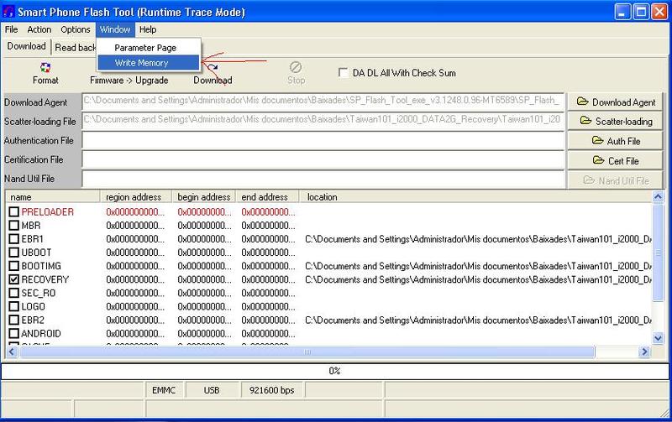Click vertical scrollbar up arrow
The image size is (672, 422).
(x=658, y=197)
